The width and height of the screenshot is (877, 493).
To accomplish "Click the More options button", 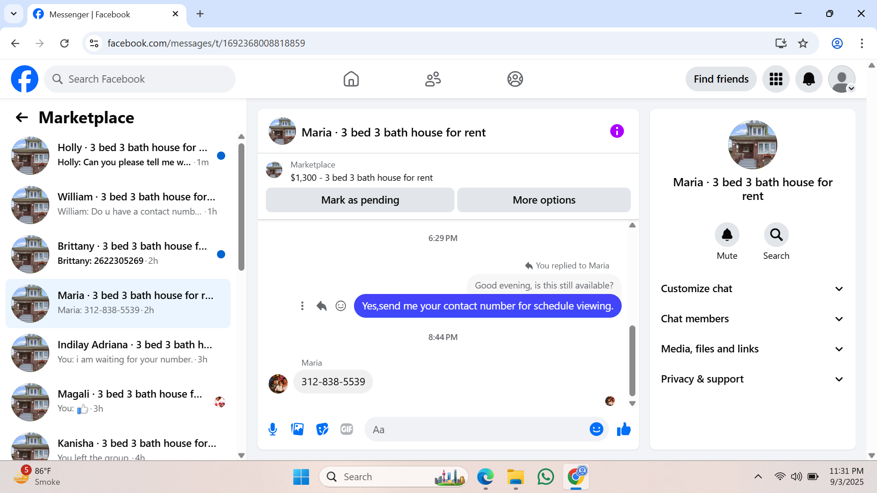I will (544, 200).
